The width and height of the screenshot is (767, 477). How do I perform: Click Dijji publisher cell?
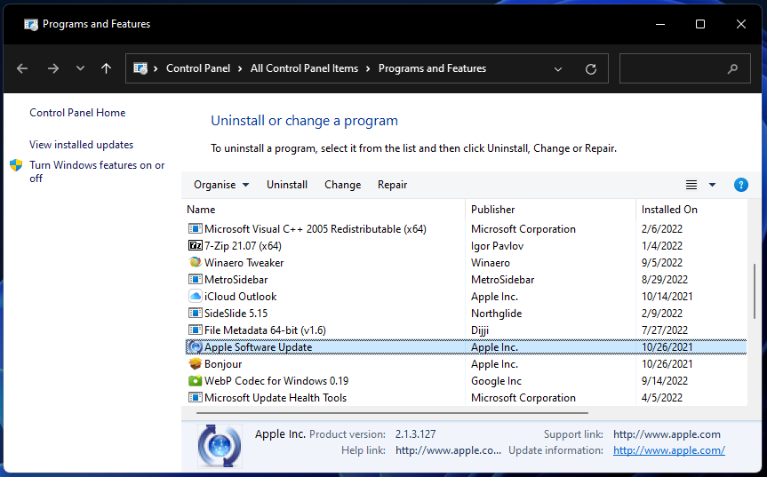click(480, 330)
